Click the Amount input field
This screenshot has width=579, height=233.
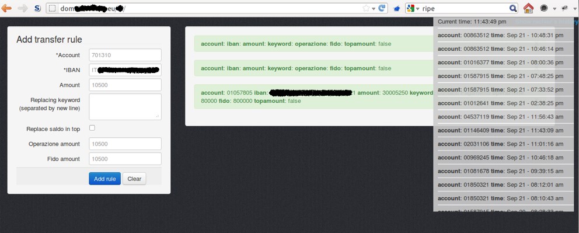(x=125, y=85)
